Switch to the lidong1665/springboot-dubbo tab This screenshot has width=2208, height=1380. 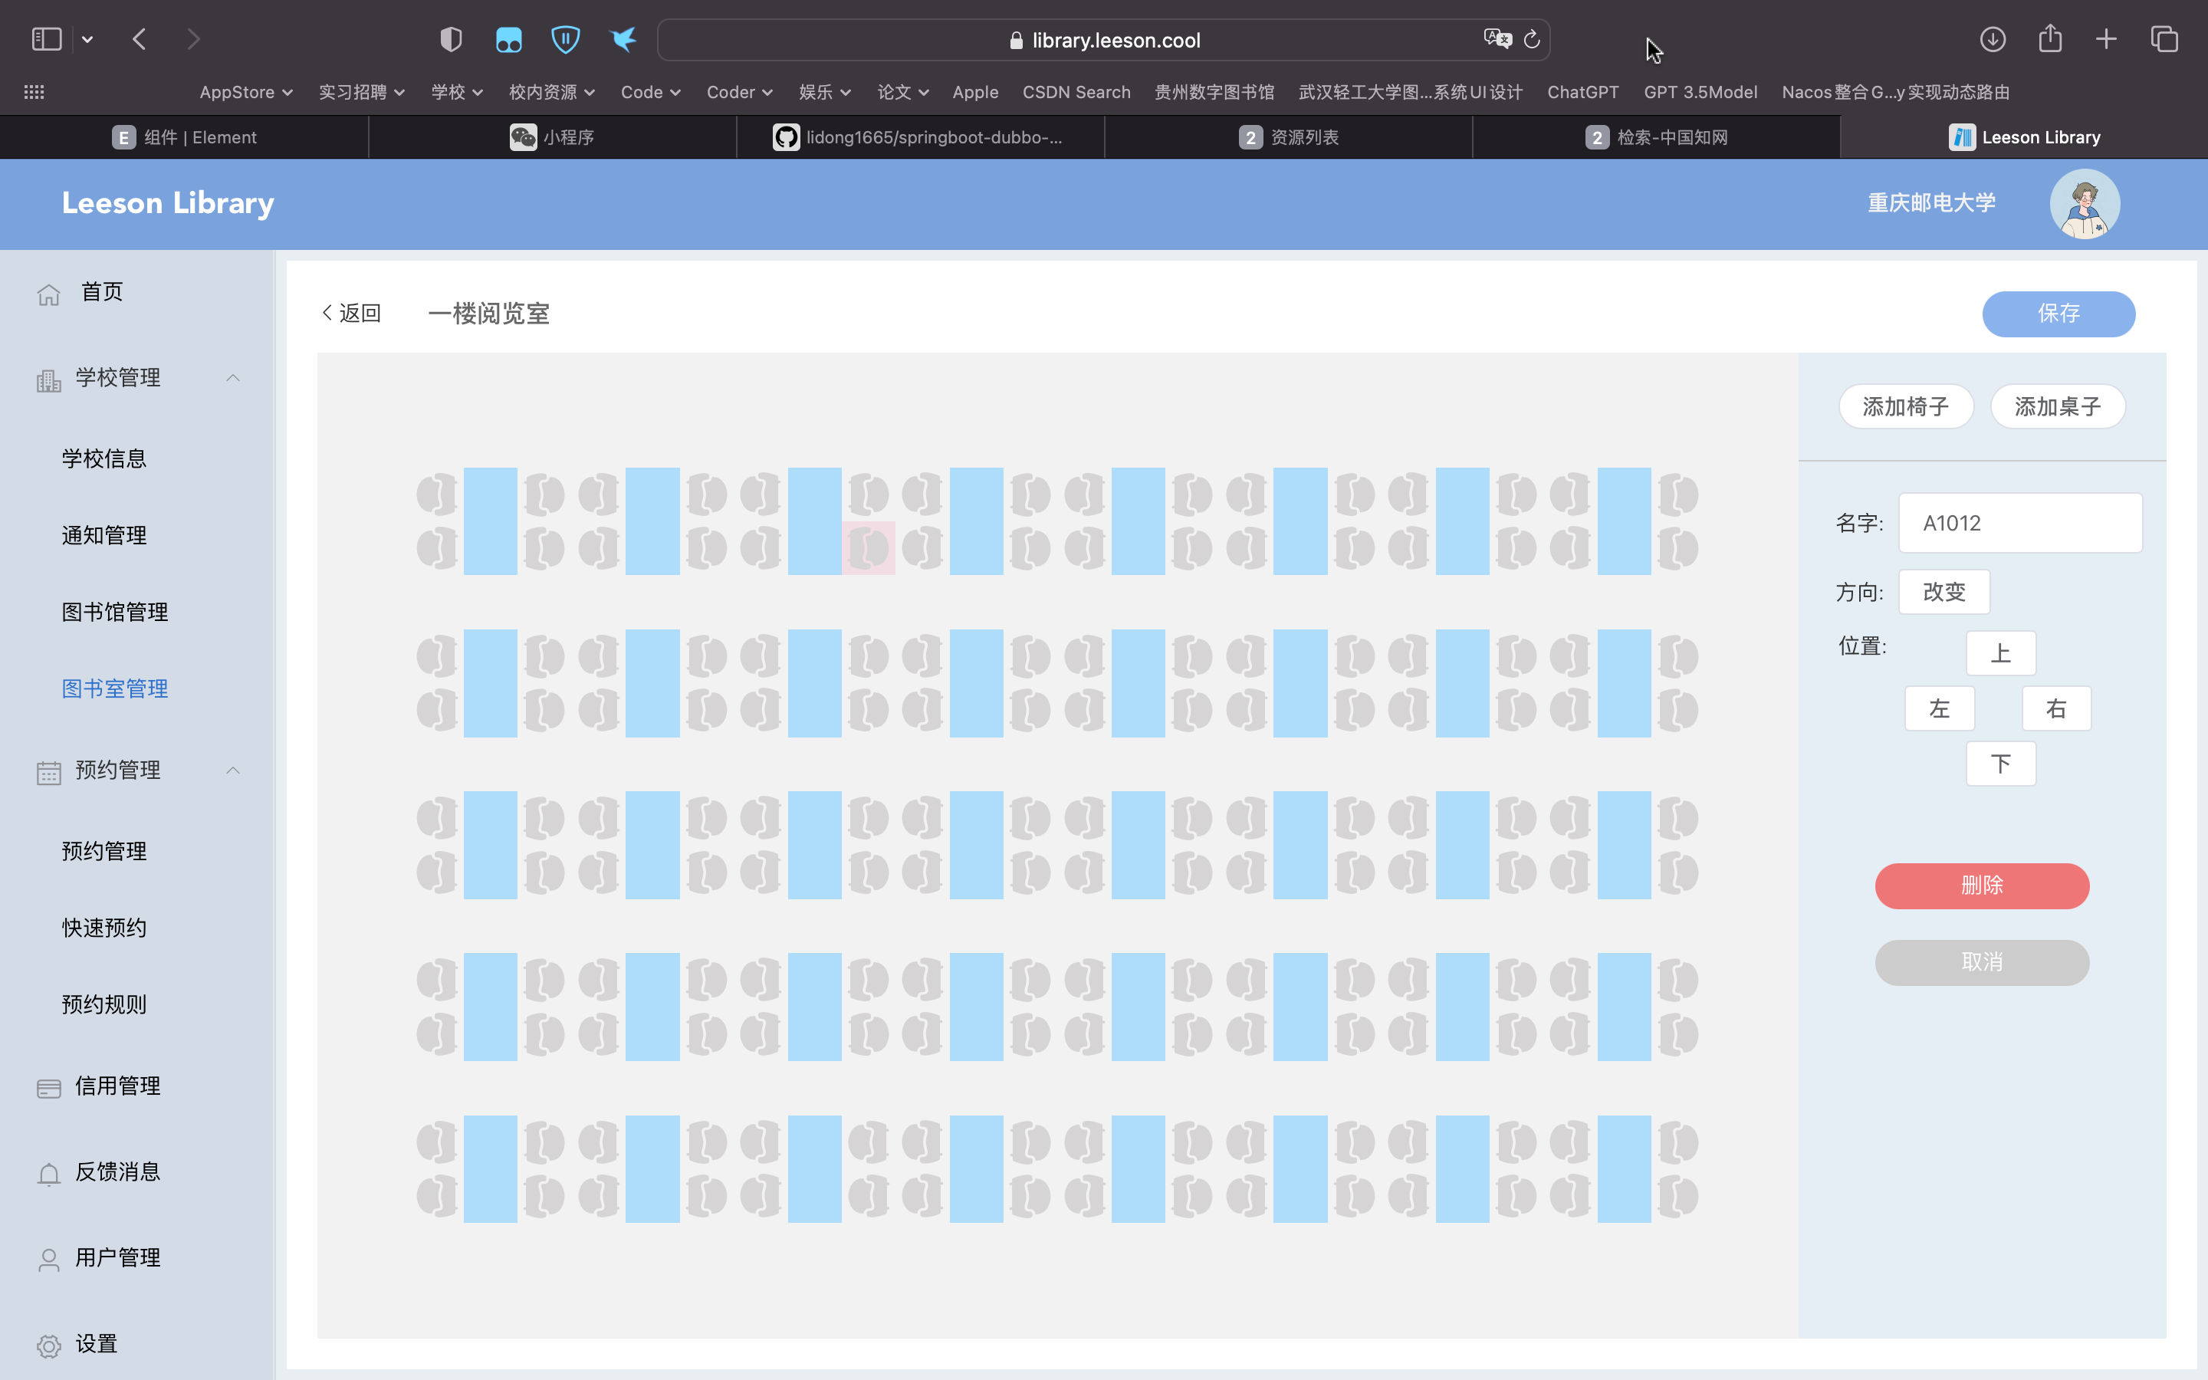920,137
